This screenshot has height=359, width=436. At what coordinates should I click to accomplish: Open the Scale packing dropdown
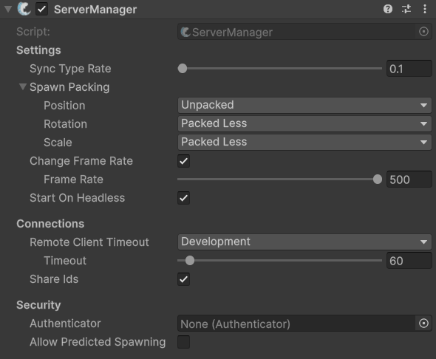point(304,143)
